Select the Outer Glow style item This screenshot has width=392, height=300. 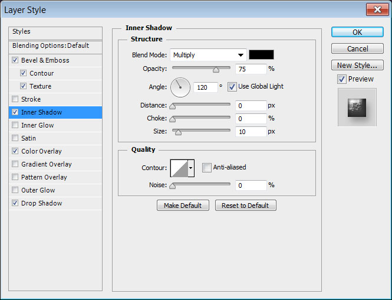point(38,190)
